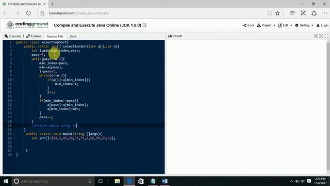
Task: Open Task View on the taskbar
Action: (x=101, y=181)
